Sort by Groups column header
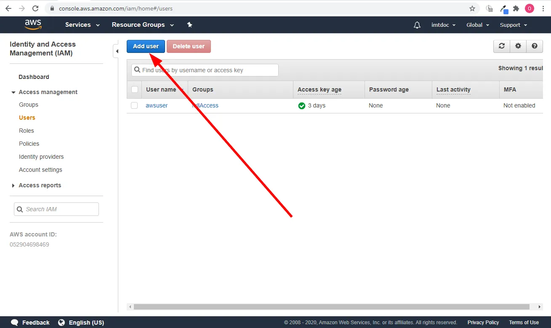Image resolution: width=551 pixels, height=328 pixels. 203,89
